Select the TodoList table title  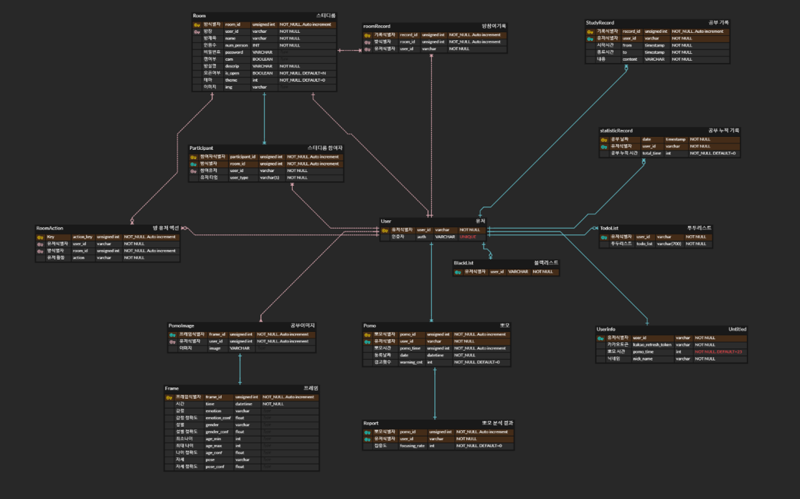tap(608, 228)
